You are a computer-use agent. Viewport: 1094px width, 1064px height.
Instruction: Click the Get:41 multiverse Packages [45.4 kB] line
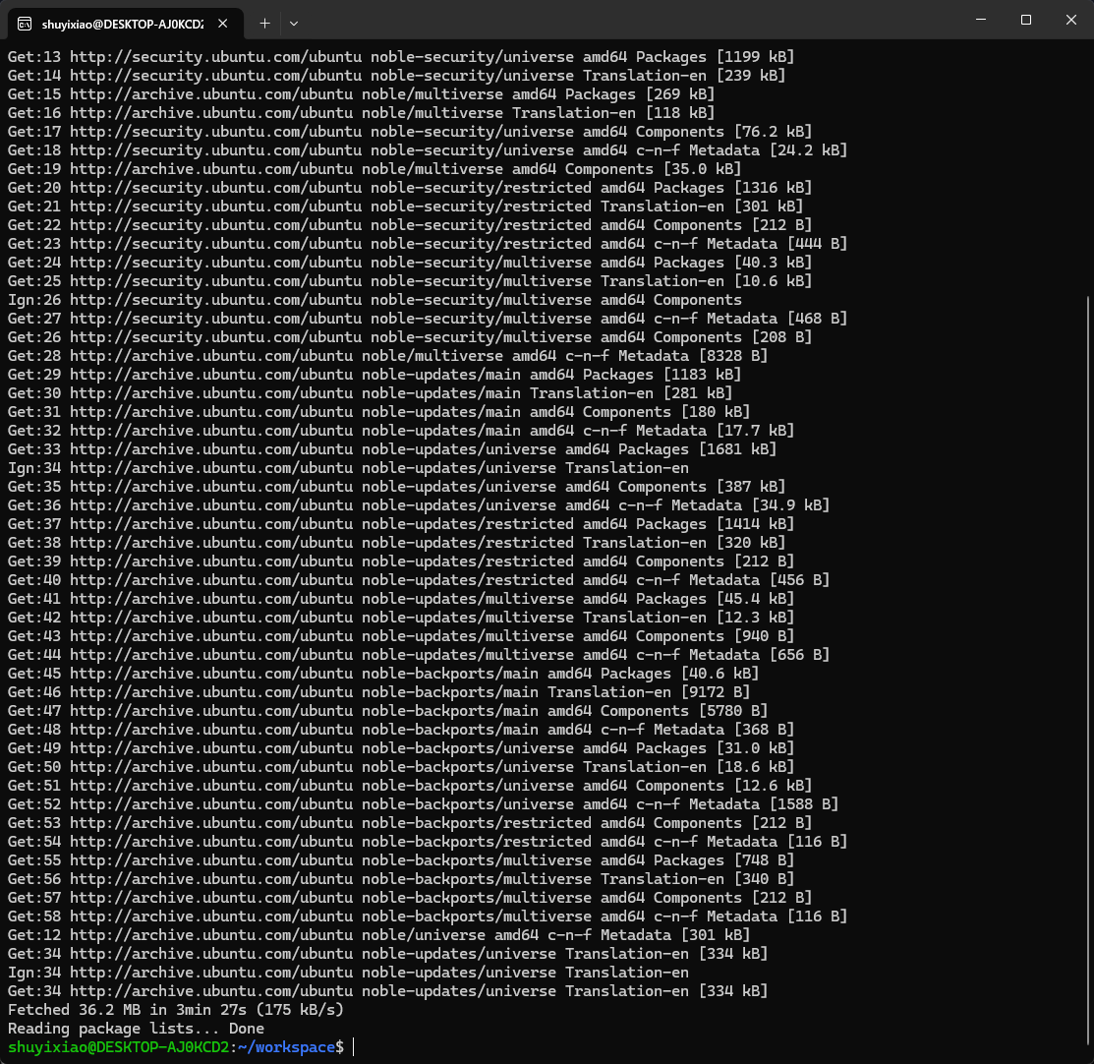401,598
